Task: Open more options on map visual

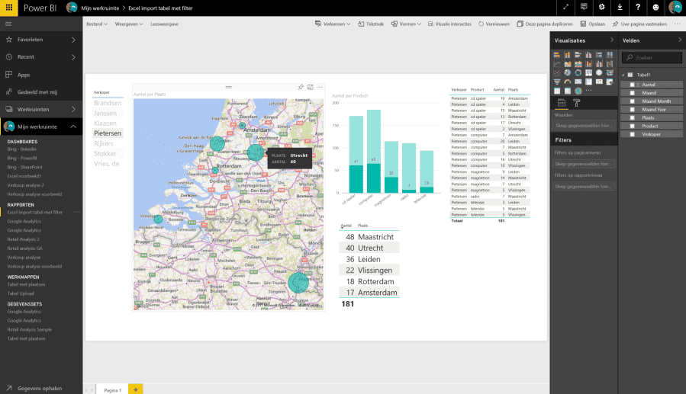Action: point(320,88)
